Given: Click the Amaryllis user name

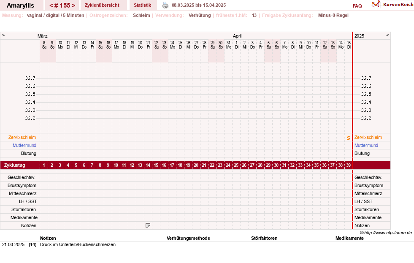Looking at the screenshot, I should [x=20, y=5].
